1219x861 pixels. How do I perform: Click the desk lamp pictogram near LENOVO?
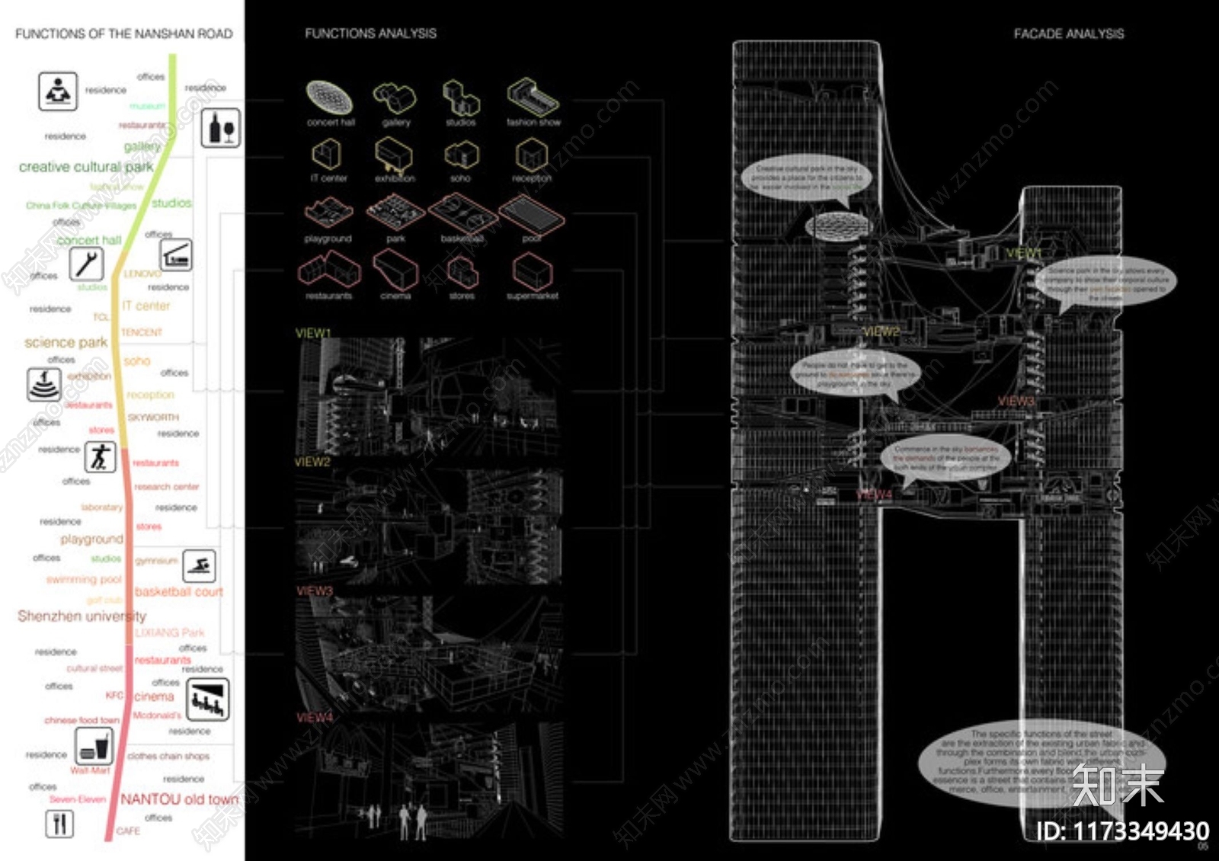click(x=176, y=254)
